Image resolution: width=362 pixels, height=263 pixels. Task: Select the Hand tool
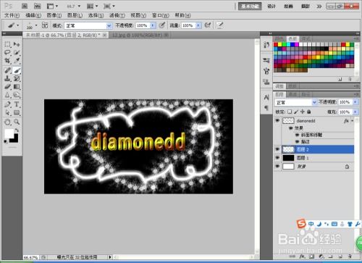tap(7, 122)
